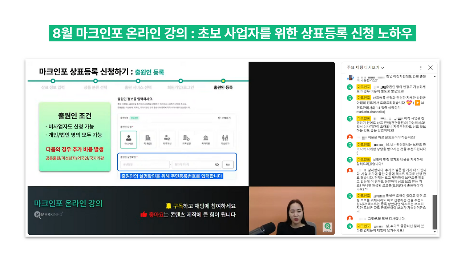Open the 주요 채팅 다시보기 dropdown
This screenshot has height=262, width=465.
click(365, 68)
